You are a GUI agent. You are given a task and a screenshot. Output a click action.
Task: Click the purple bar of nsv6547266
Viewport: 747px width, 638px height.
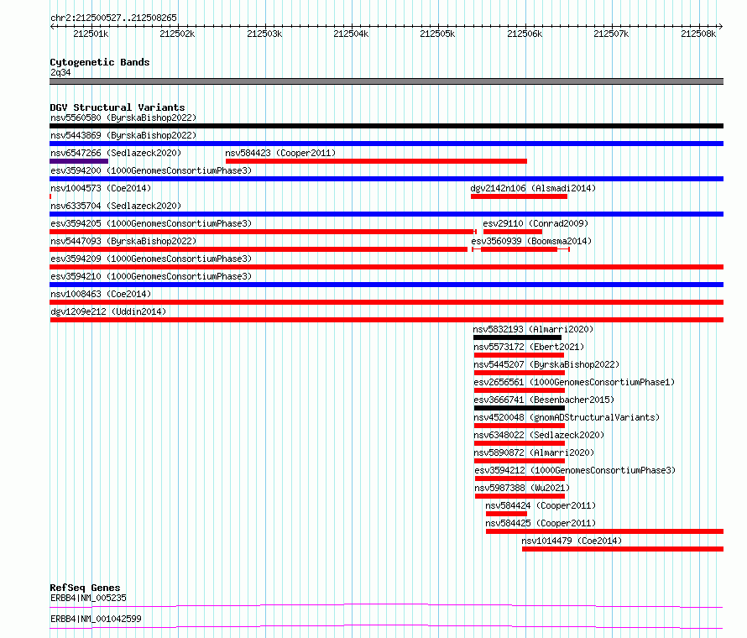pyautogui.click(x=79, y=161)
